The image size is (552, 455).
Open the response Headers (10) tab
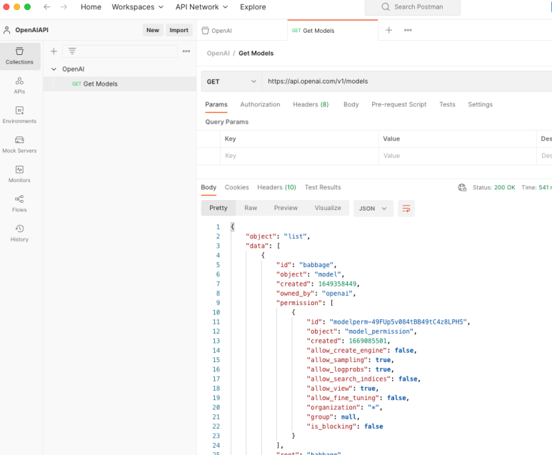[276, 187]
